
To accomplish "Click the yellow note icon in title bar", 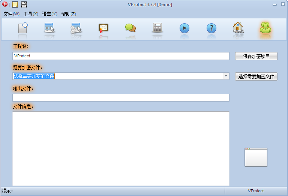I will click(x=15, y=4).
